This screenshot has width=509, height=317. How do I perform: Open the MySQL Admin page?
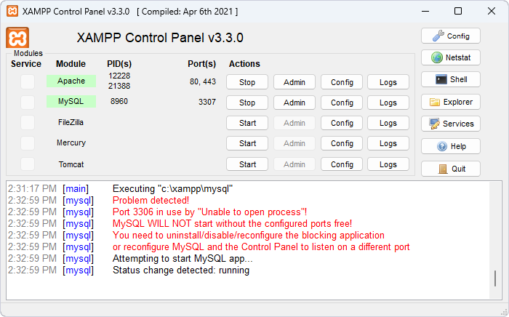click(294, 103)
